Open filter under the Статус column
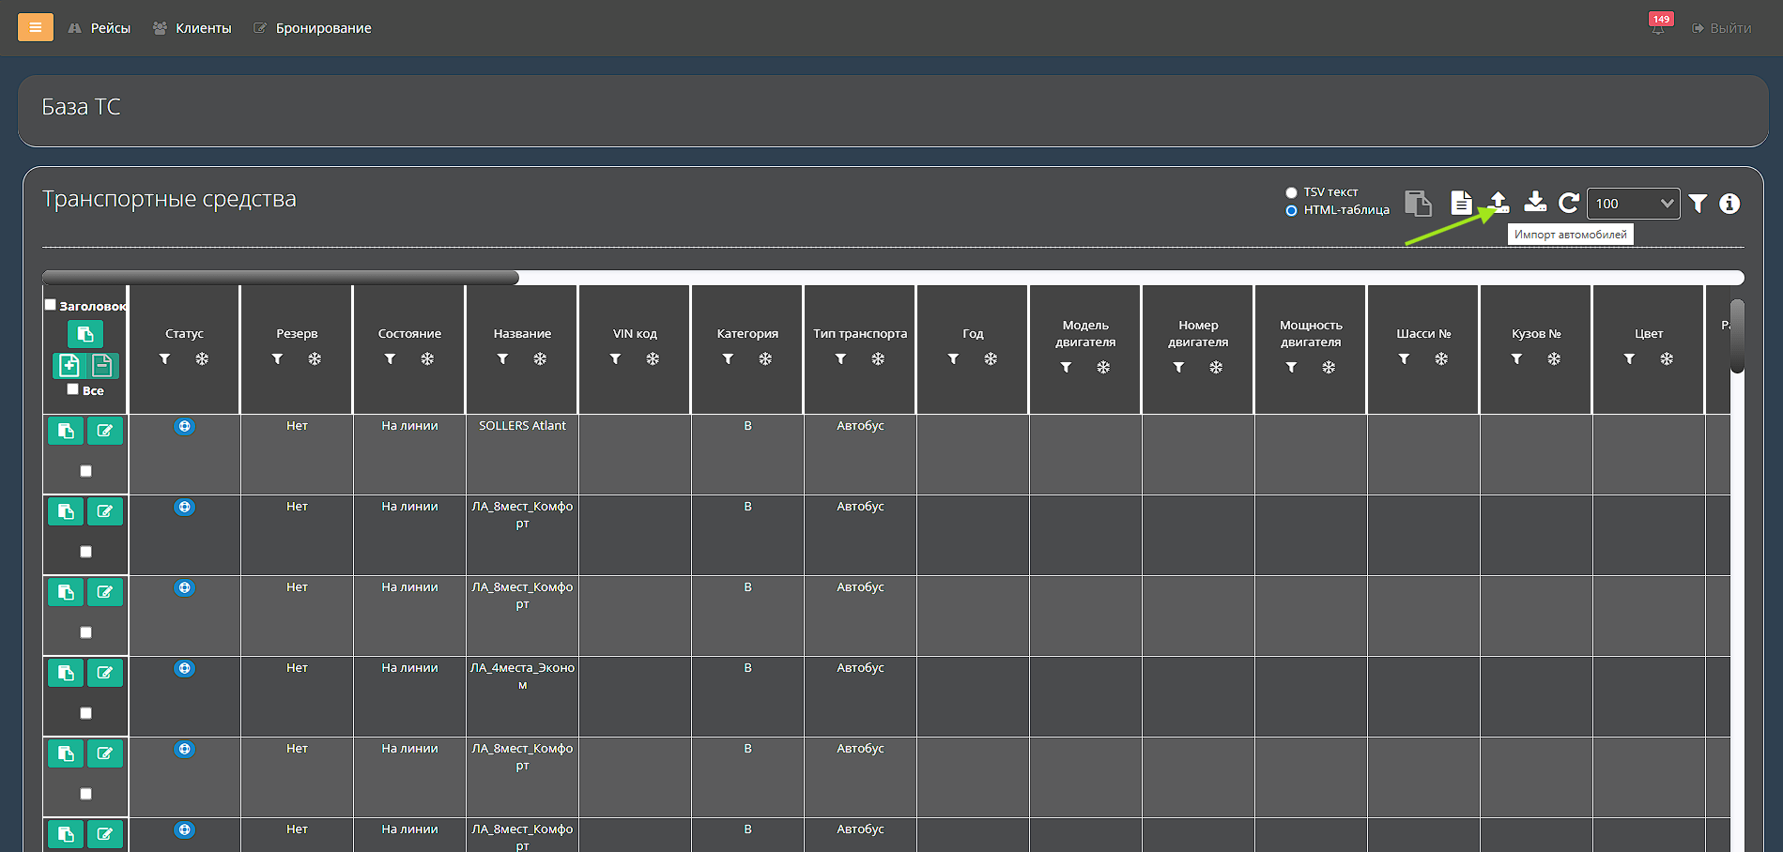Screen dimensions: 1783x852 (x=165, y=359)
